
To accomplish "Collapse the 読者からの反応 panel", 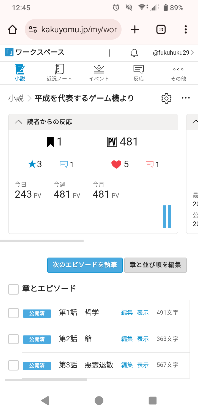I will (18, 122).
